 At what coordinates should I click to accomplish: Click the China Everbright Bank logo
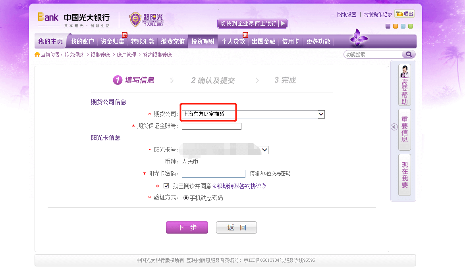tap(73, 20)
